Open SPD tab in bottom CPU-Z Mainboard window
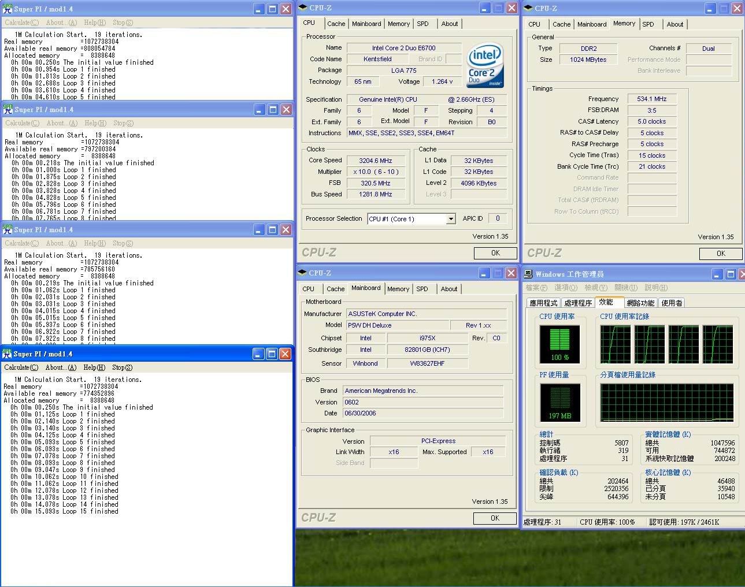The height and width of the screenshot is (587, 745). 422,289
